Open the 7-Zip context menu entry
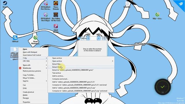The width and height of the screenshot is (185, 104). click(x=33, y=58)
